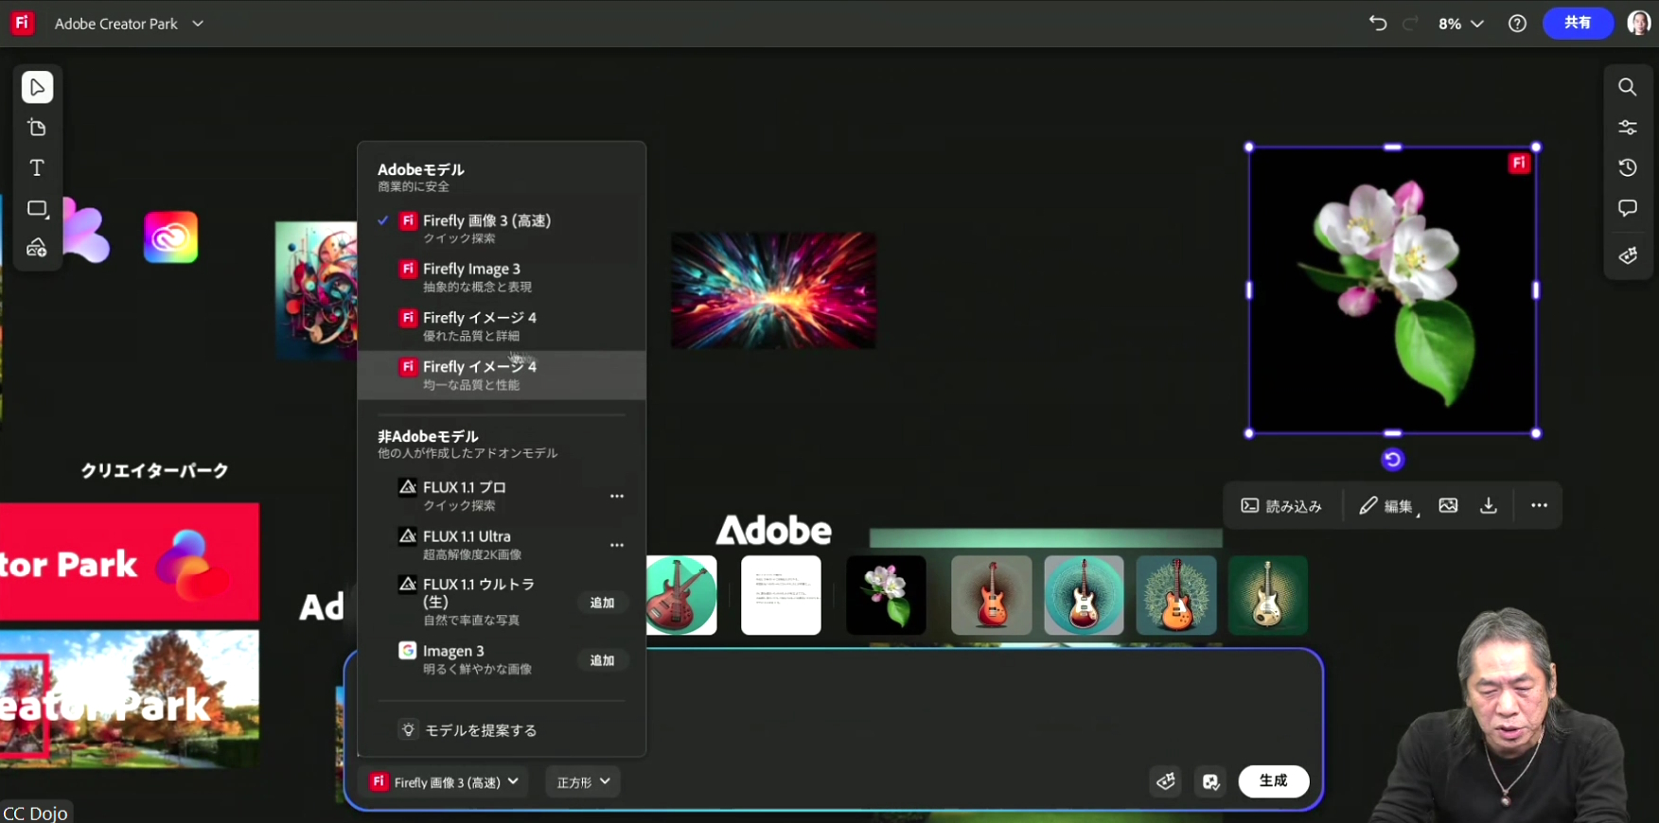Click the Adobe heading text on canvas
This screenshot has height=823, width=1659.
tap(773, 531)
